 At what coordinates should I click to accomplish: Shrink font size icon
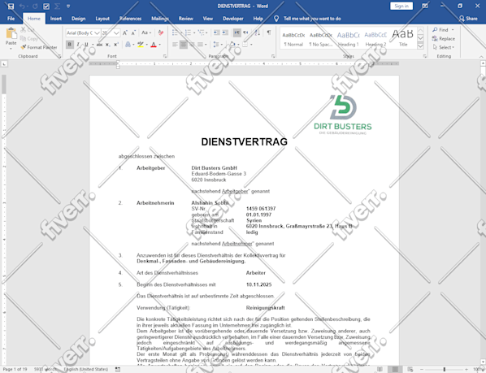[x=133, y=33]
